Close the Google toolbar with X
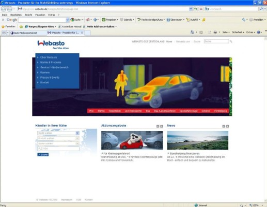 (x=3, y=20)
